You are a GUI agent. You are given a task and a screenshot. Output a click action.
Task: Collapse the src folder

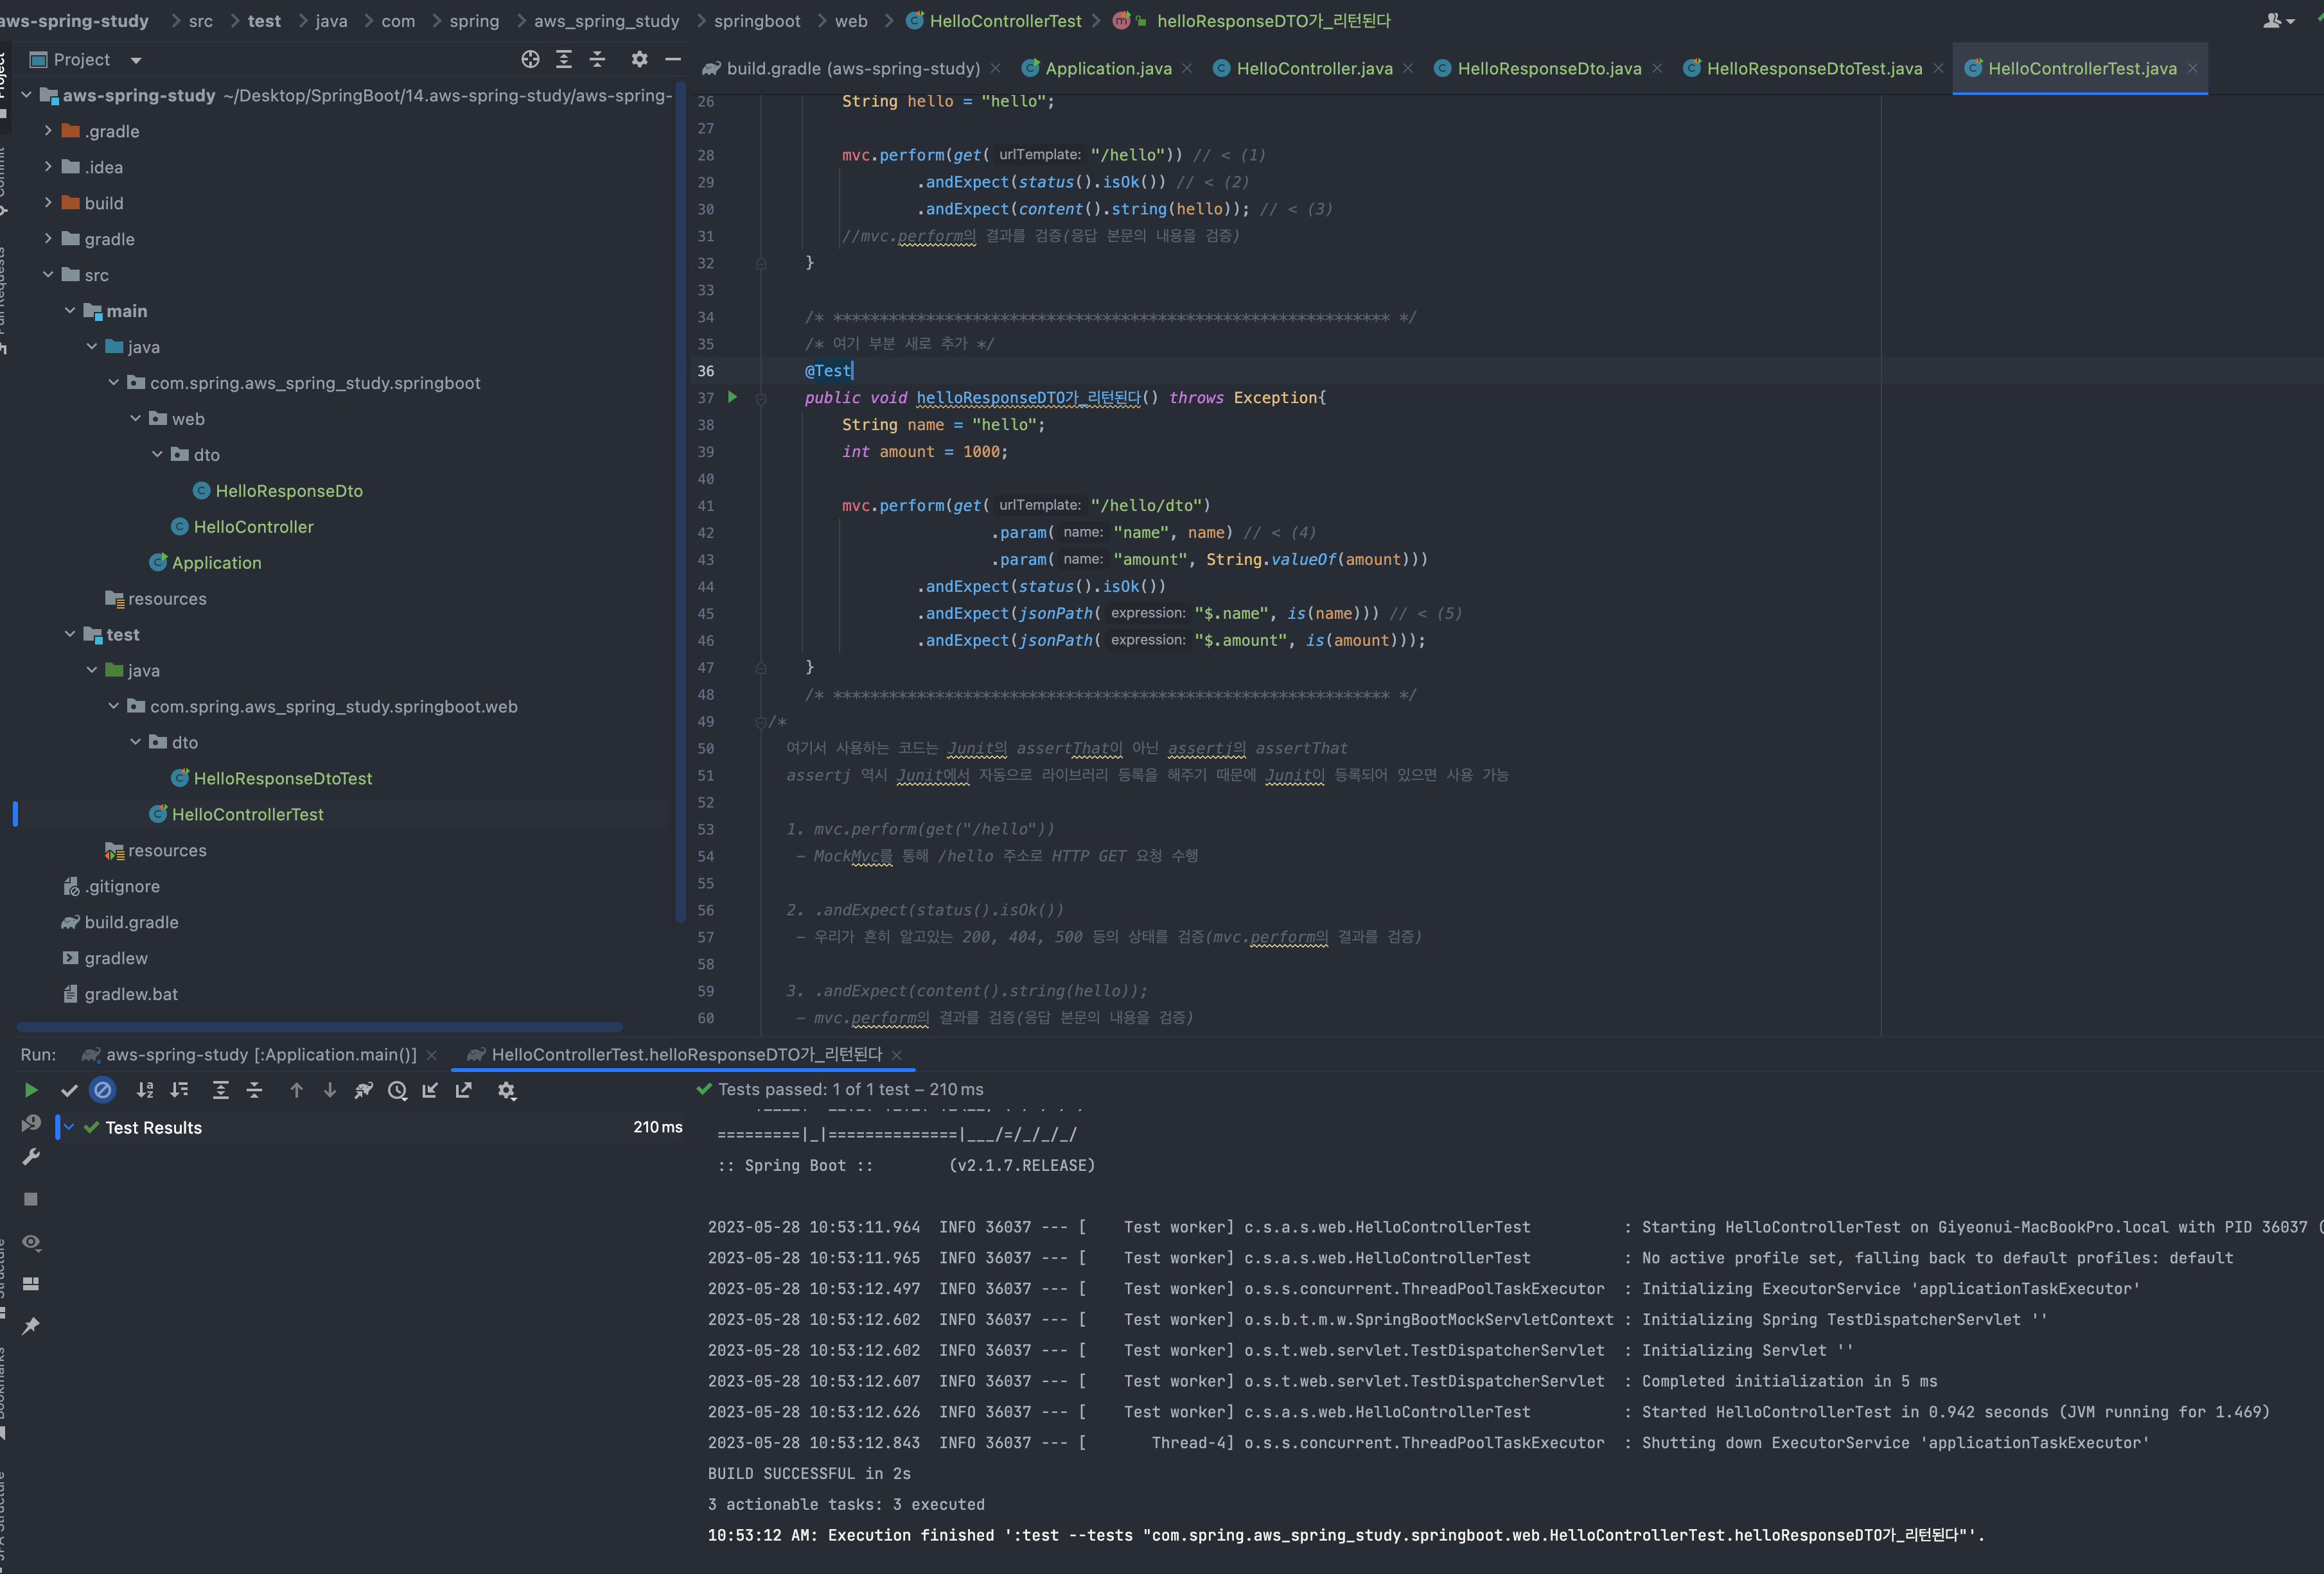(48, 275)
